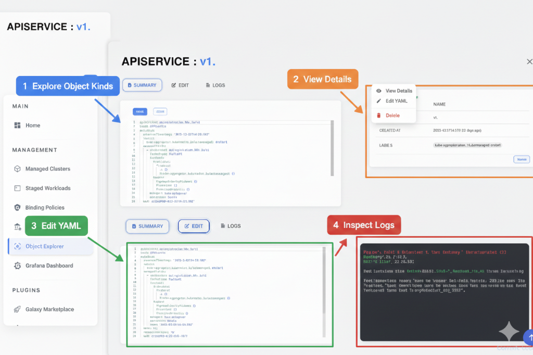
Task: Click the SUMMARY button above the editor
Action: pyautogui.click(x=142, y=85)
